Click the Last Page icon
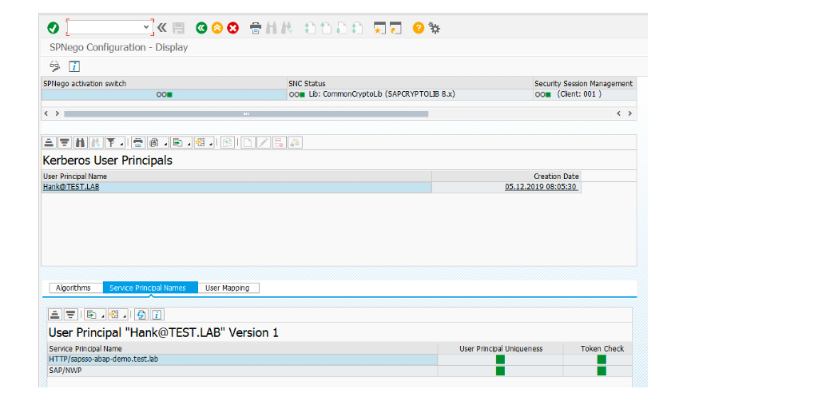The height and width of the screenshot is (409, 818). (357, 28)
